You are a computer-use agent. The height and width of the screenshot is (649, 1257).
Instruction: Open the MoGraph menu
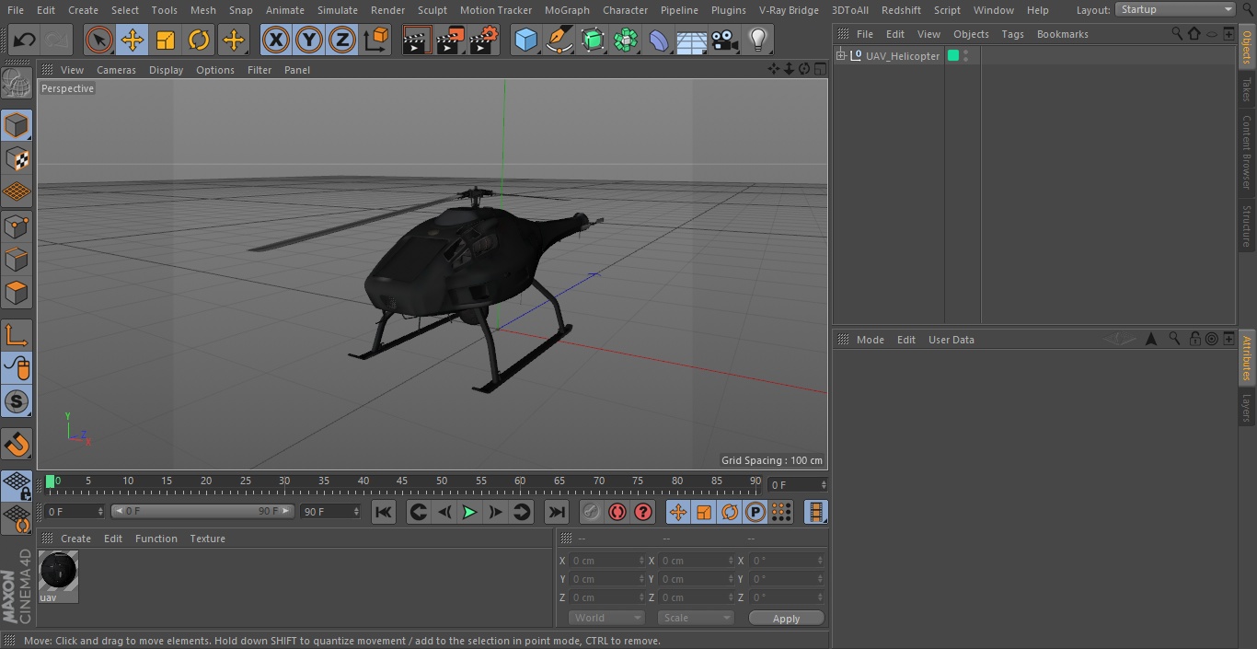point(567,10)
